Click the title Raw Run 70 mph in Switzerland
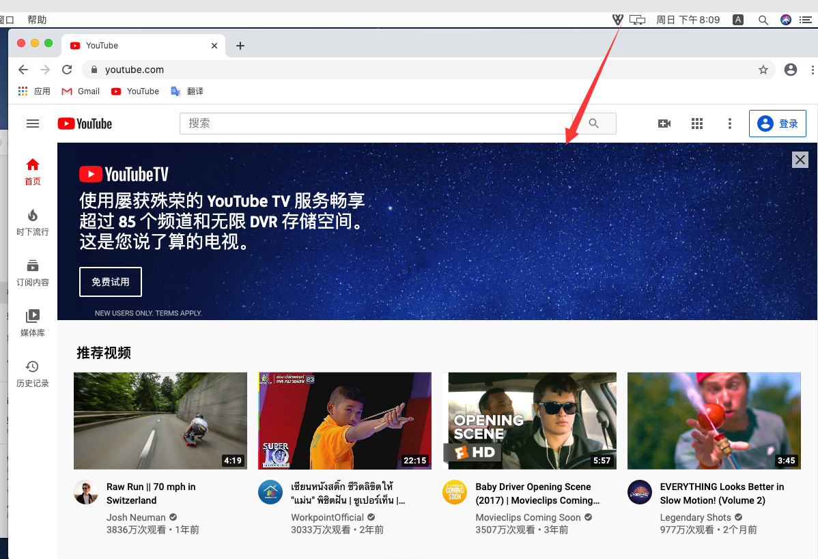 coord(151,493)
